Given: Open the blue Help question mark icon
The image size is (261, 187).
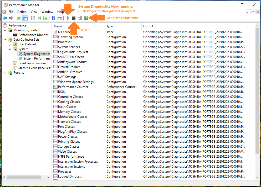Looking at the screenshot, I should point(53,18).
